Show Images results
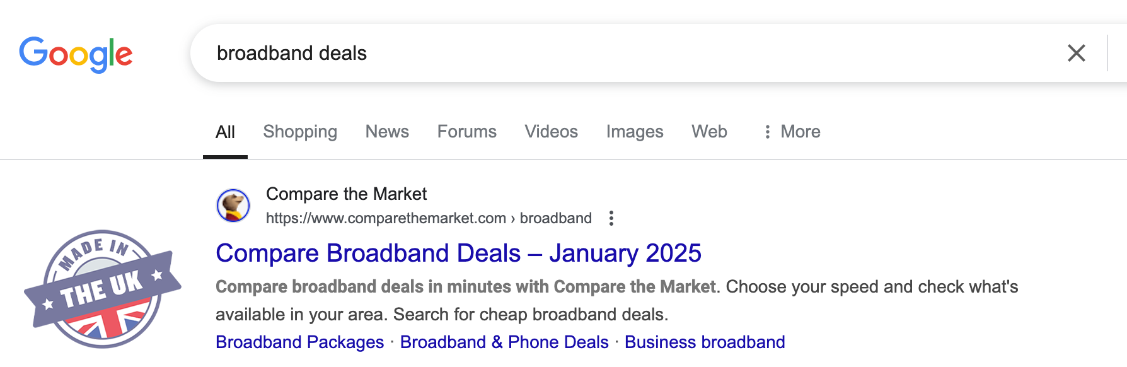Image resolution: width=1127 pixels, height=367 pixels. [634, 132]
